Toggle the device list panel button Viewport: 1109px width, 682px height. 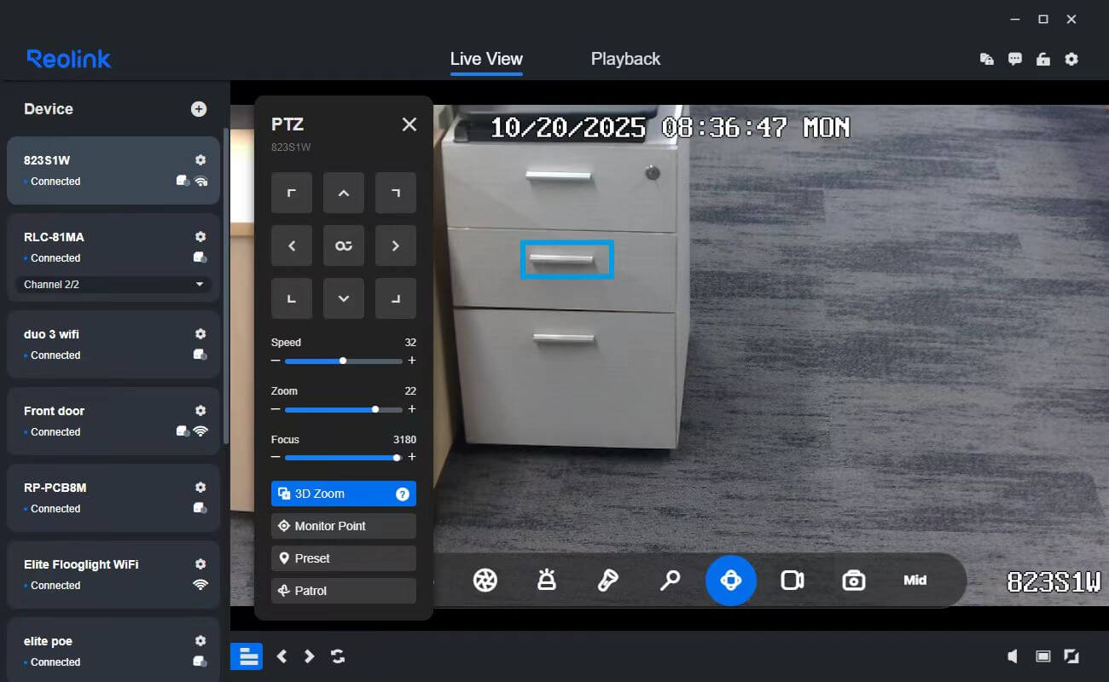point(247,656)
